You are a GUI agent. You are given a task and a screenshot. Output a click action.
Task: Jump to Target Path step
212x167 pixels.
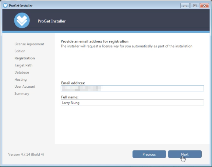tap(24, 65)
